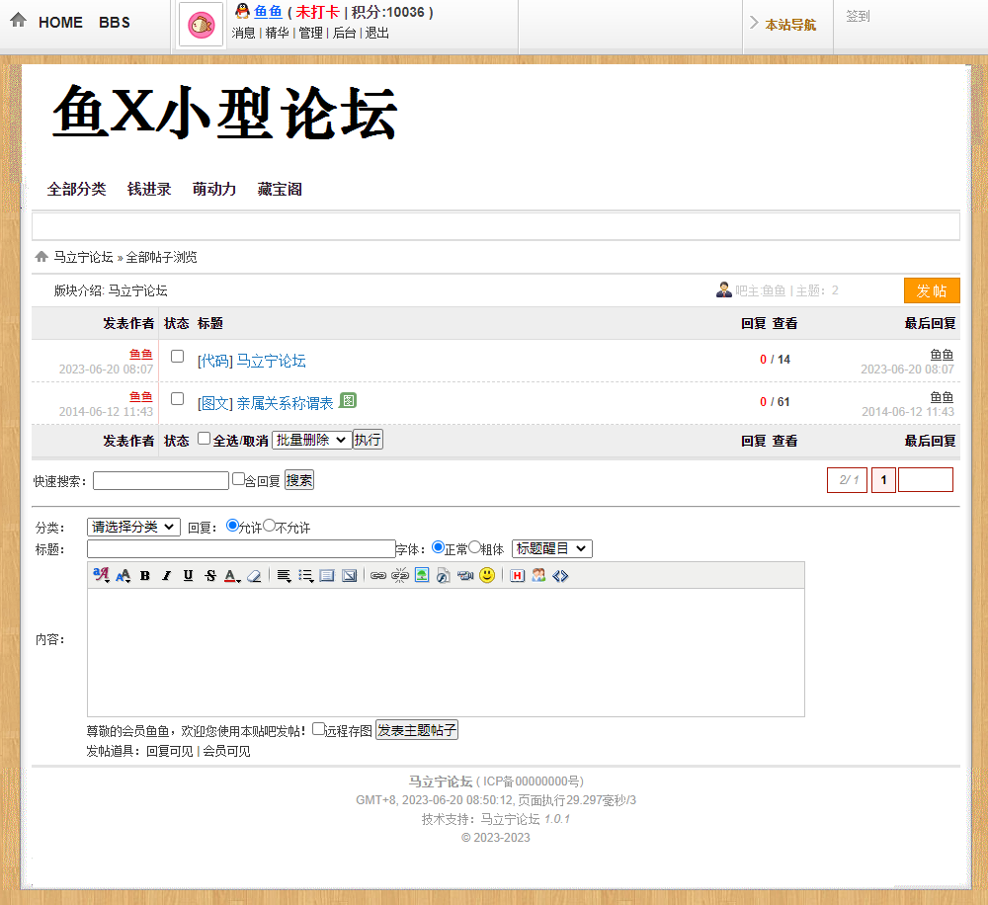Click the members-only people icon
This screenshot has width=988, height=905.
pos(538,575)
